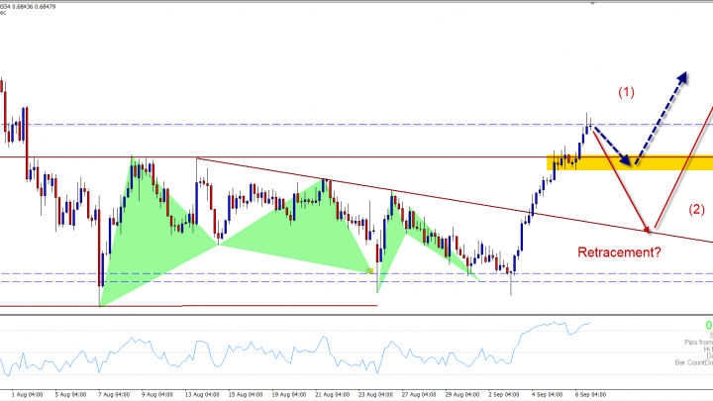Click the separator between chart and indicator panel
The width and height of the screenshot is (713, 401).
point(356,317)
